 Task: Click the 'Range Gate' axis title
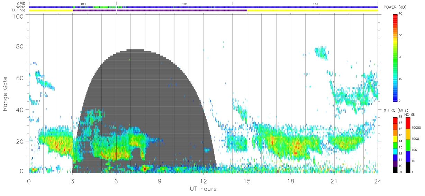[6, 94]
